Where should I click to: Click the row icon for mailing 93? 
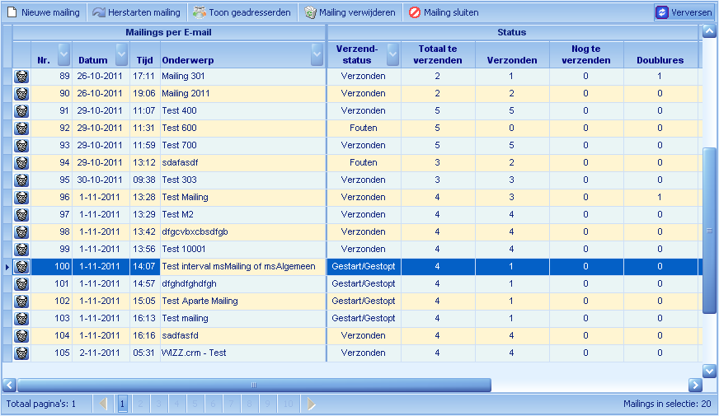pyautogui.click(x=21, y=146)
